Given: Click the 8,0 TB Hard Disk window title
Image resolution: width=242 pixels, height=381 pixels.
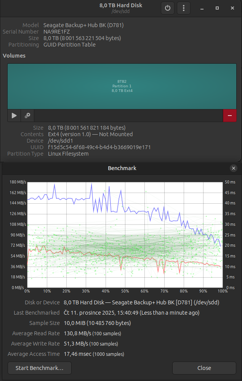Looking at the screenshot, I should pyautogui.click(x=122, y=5).
